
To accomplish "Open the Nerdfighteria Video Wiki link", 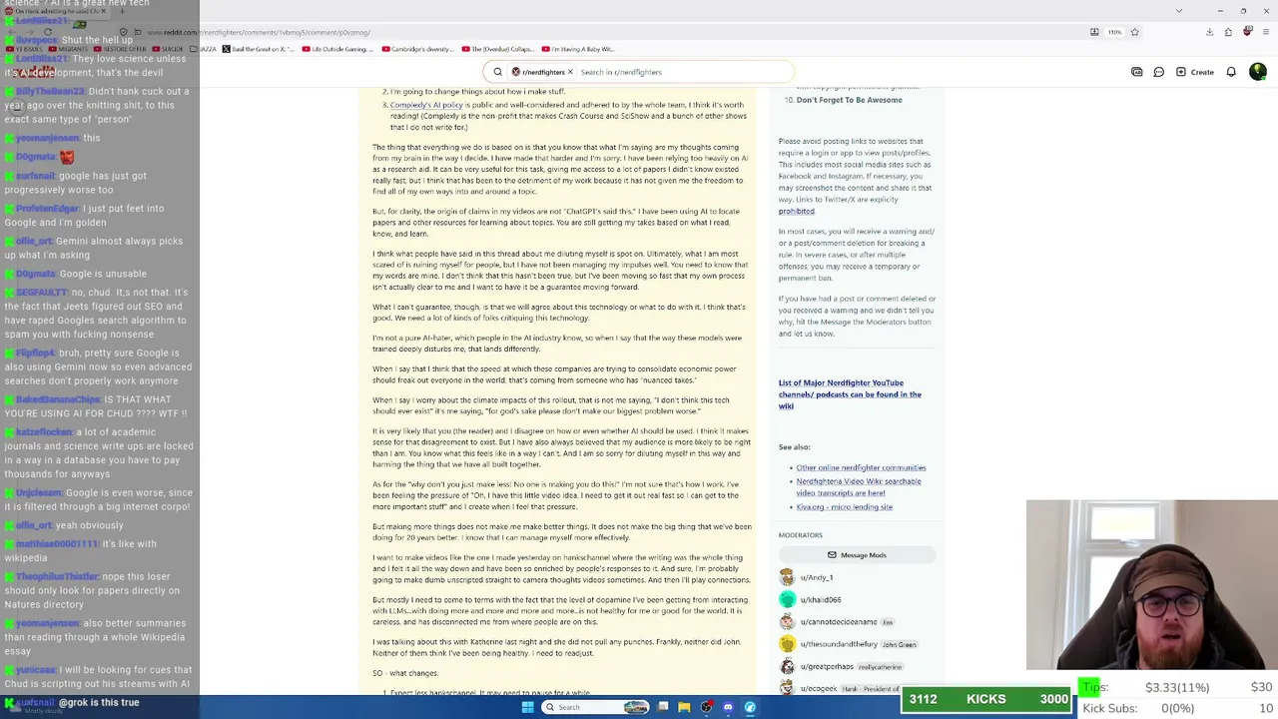I will 859,486.
